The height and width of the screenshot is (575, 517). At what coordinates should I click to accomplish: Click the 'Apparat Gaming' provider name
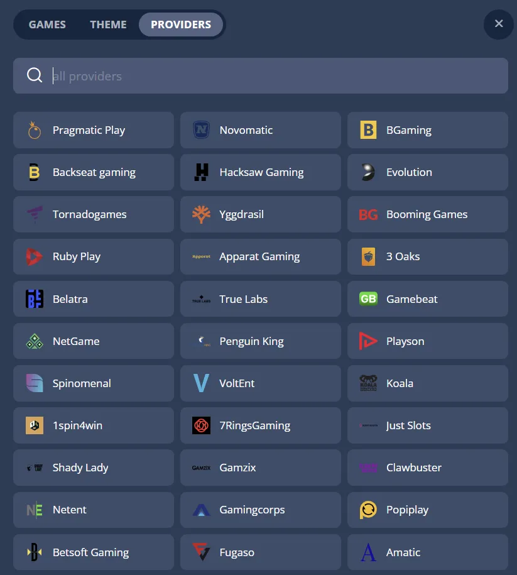coord(259,256)
